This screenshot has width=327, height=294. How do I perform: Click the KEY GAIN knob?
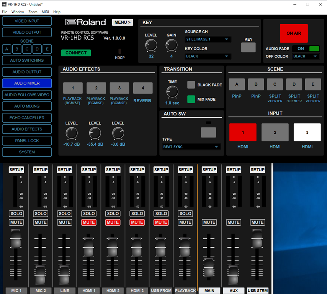[171, 45]
